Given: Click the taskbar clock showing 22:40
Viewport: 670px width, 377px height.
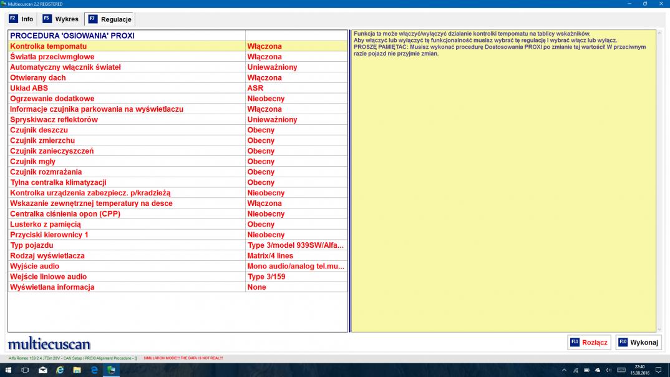Looking at the screenshot, I should [639, 370].
